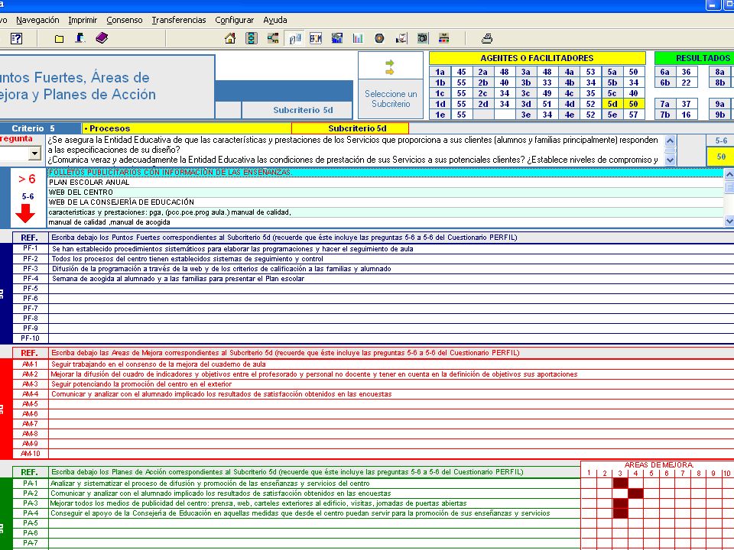Select subcriterion 1a in the agents grid
This screenshot has width=734, height=550.
pos(440,72)
